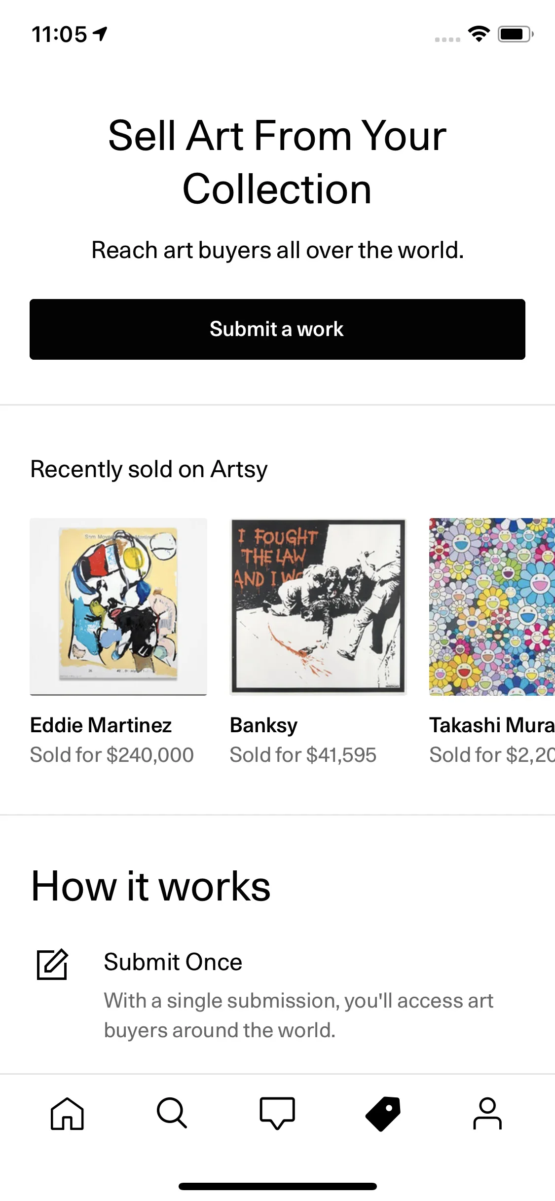Select the Sell tag tab icon
The height and width of the screenshot is (1201, 555).
tap(383, 1113)
